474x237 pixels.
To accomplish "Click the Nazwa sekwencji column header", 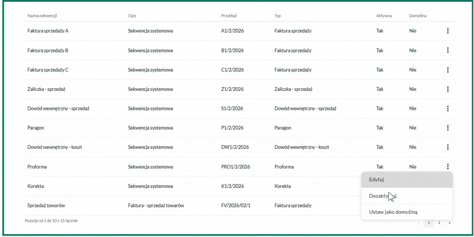I will tap(42, 16).
